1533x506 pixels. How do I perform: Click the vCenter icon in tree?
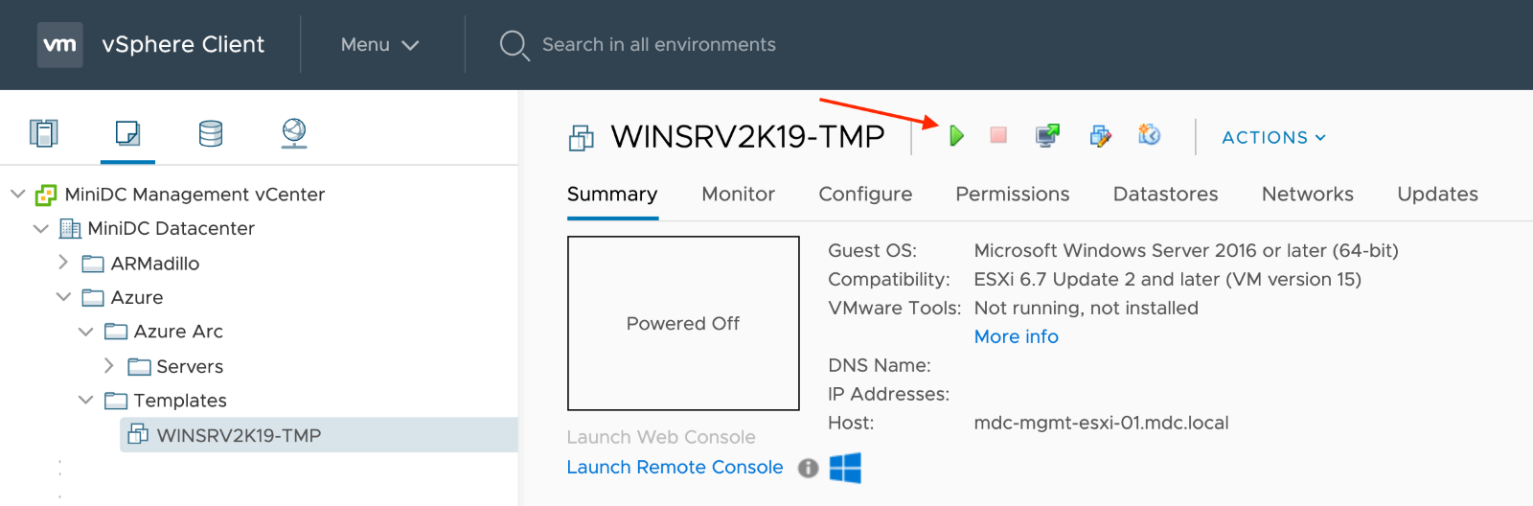click(46, 195)
